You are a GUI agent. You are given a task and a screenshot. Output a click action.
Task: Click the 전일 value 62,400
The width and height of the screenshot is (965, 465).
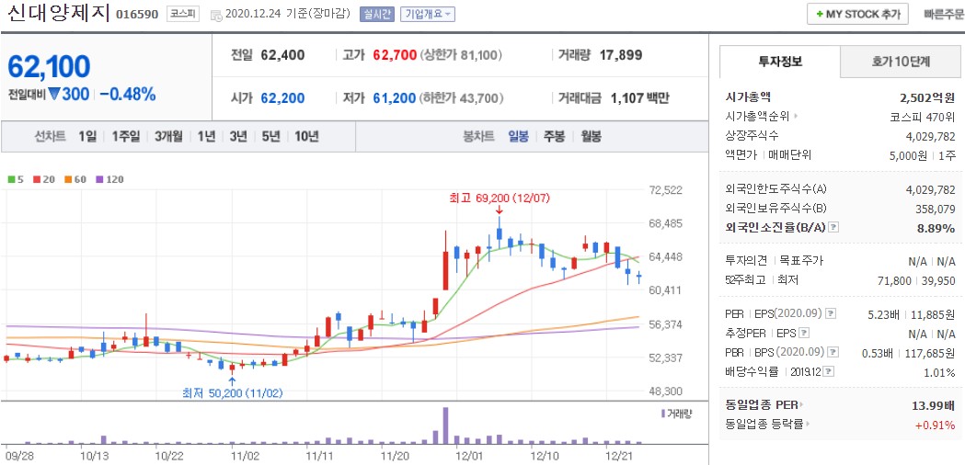point(282,55)
